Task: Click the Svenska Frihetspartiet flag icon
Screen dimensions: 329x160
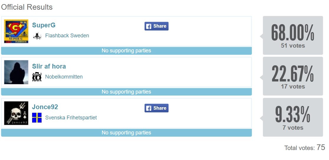Action: (x=37, y=118)
